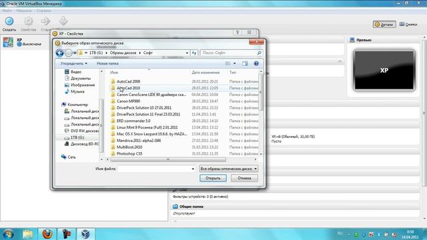Open the view options dropdown arrow
The height and width of the screenshot is (240, 427).
pos(234,63)
